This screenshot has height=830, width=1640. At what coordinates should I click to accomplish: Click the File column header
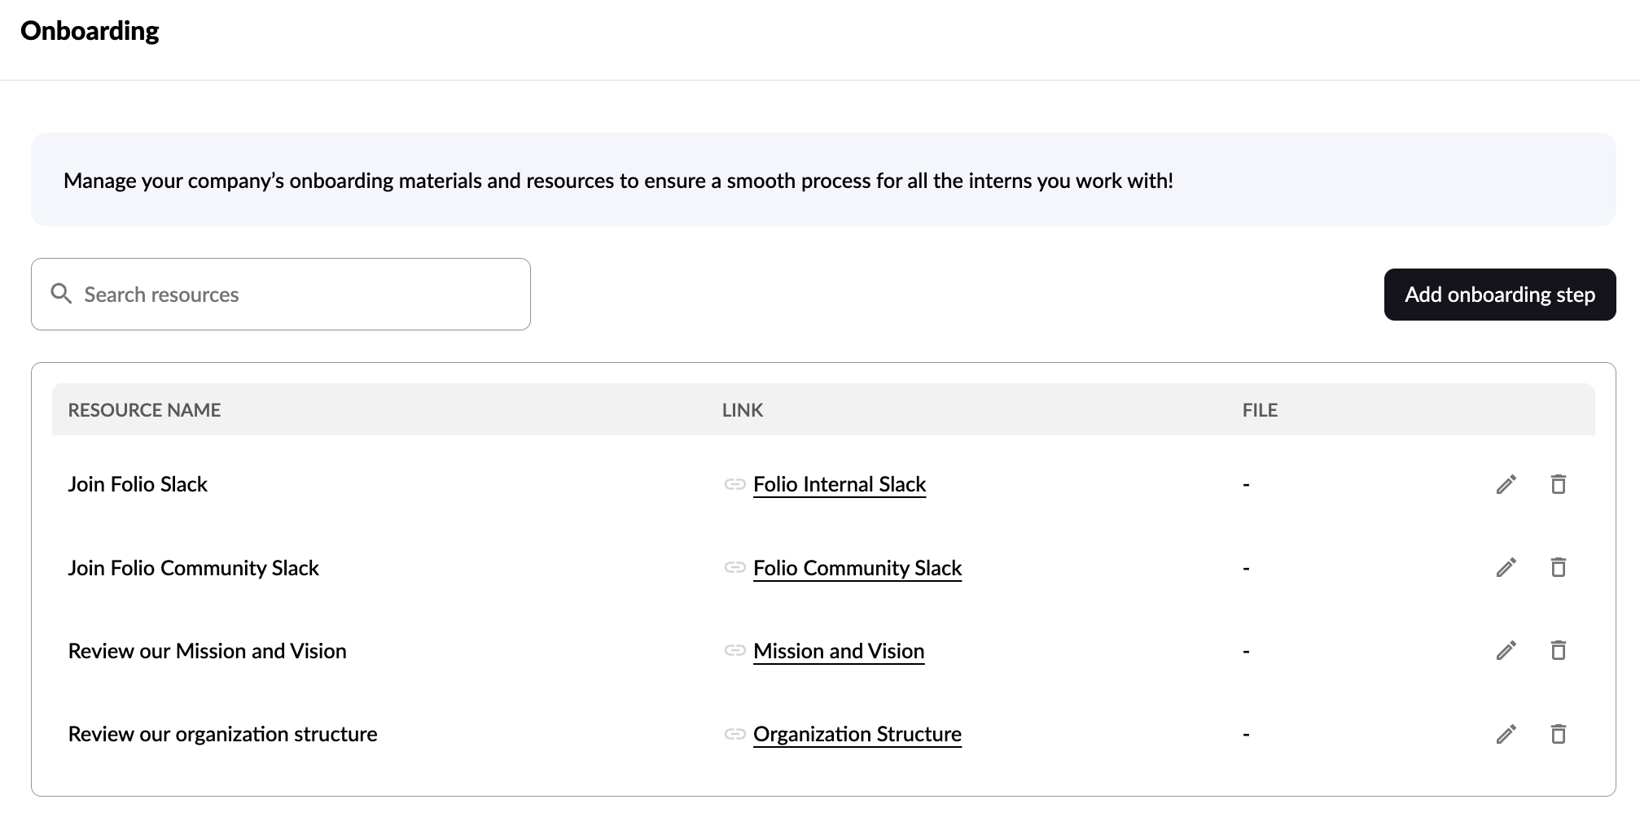tap(1260, 410)
